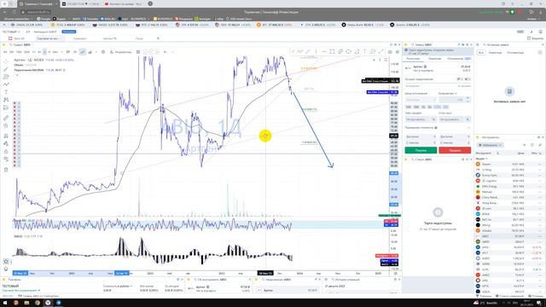Show Отложенные in Active orders panel
546x307 pixels.
[515, 53]
